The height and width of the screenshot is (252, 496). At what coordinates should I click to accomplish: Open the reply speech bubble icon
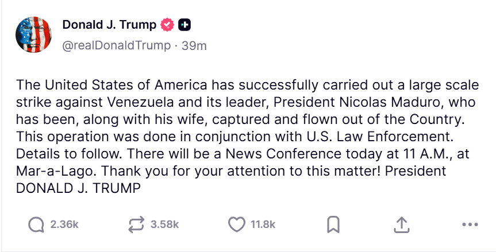(x=37, y=224)
